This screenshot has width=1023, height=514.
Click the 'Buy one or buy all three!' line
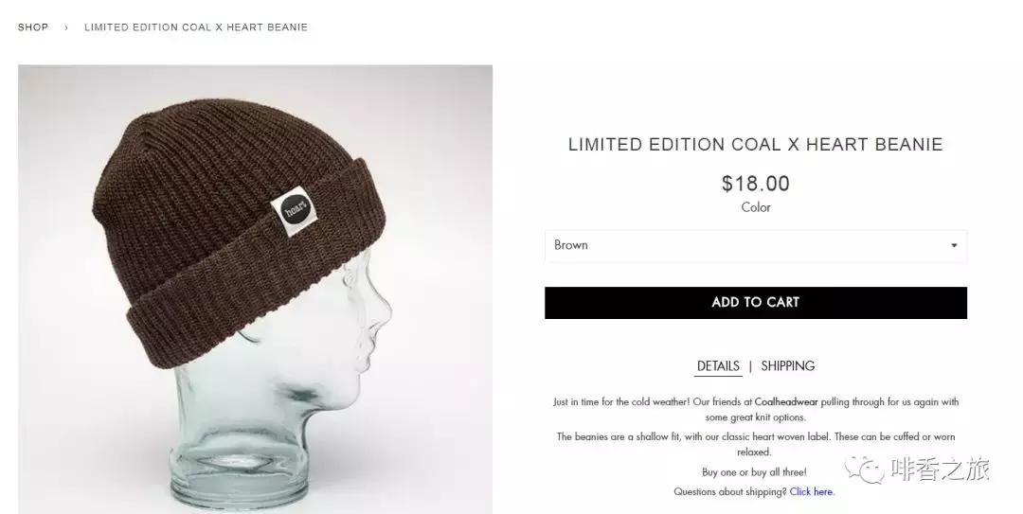[x=755, y=472]
